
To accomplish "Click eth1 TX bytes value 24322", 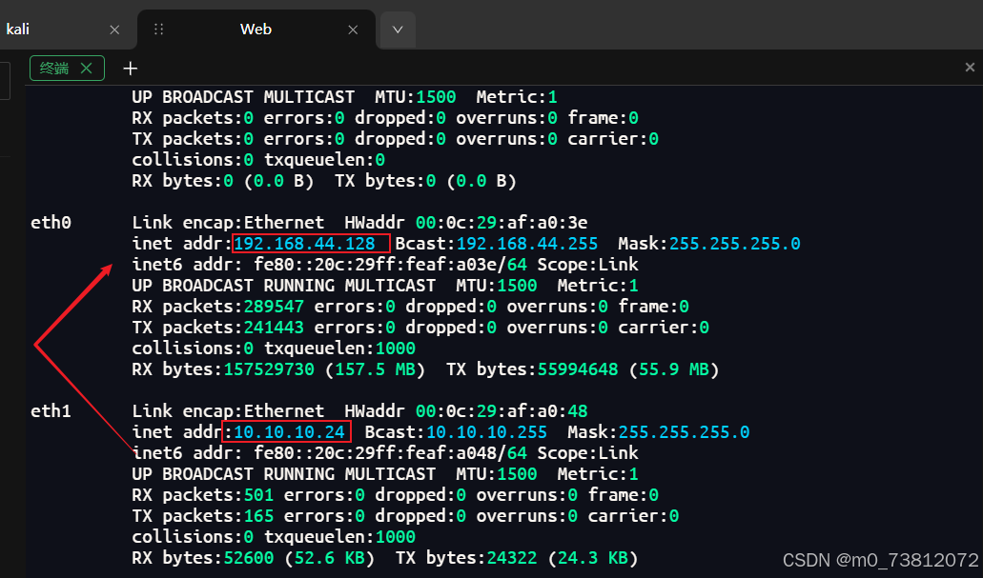I will click(512, 558).
